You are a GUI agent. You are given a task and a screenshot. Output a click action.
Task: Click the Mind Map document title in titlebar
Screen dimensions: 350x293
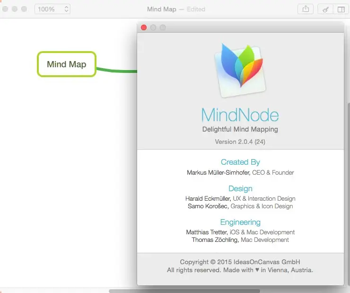[161, 9]
